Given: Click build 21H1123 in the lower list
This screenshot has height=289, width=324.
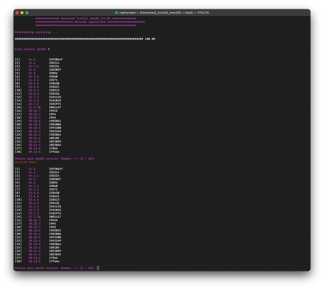Looking at the screenshot, I should coord(55,207).
